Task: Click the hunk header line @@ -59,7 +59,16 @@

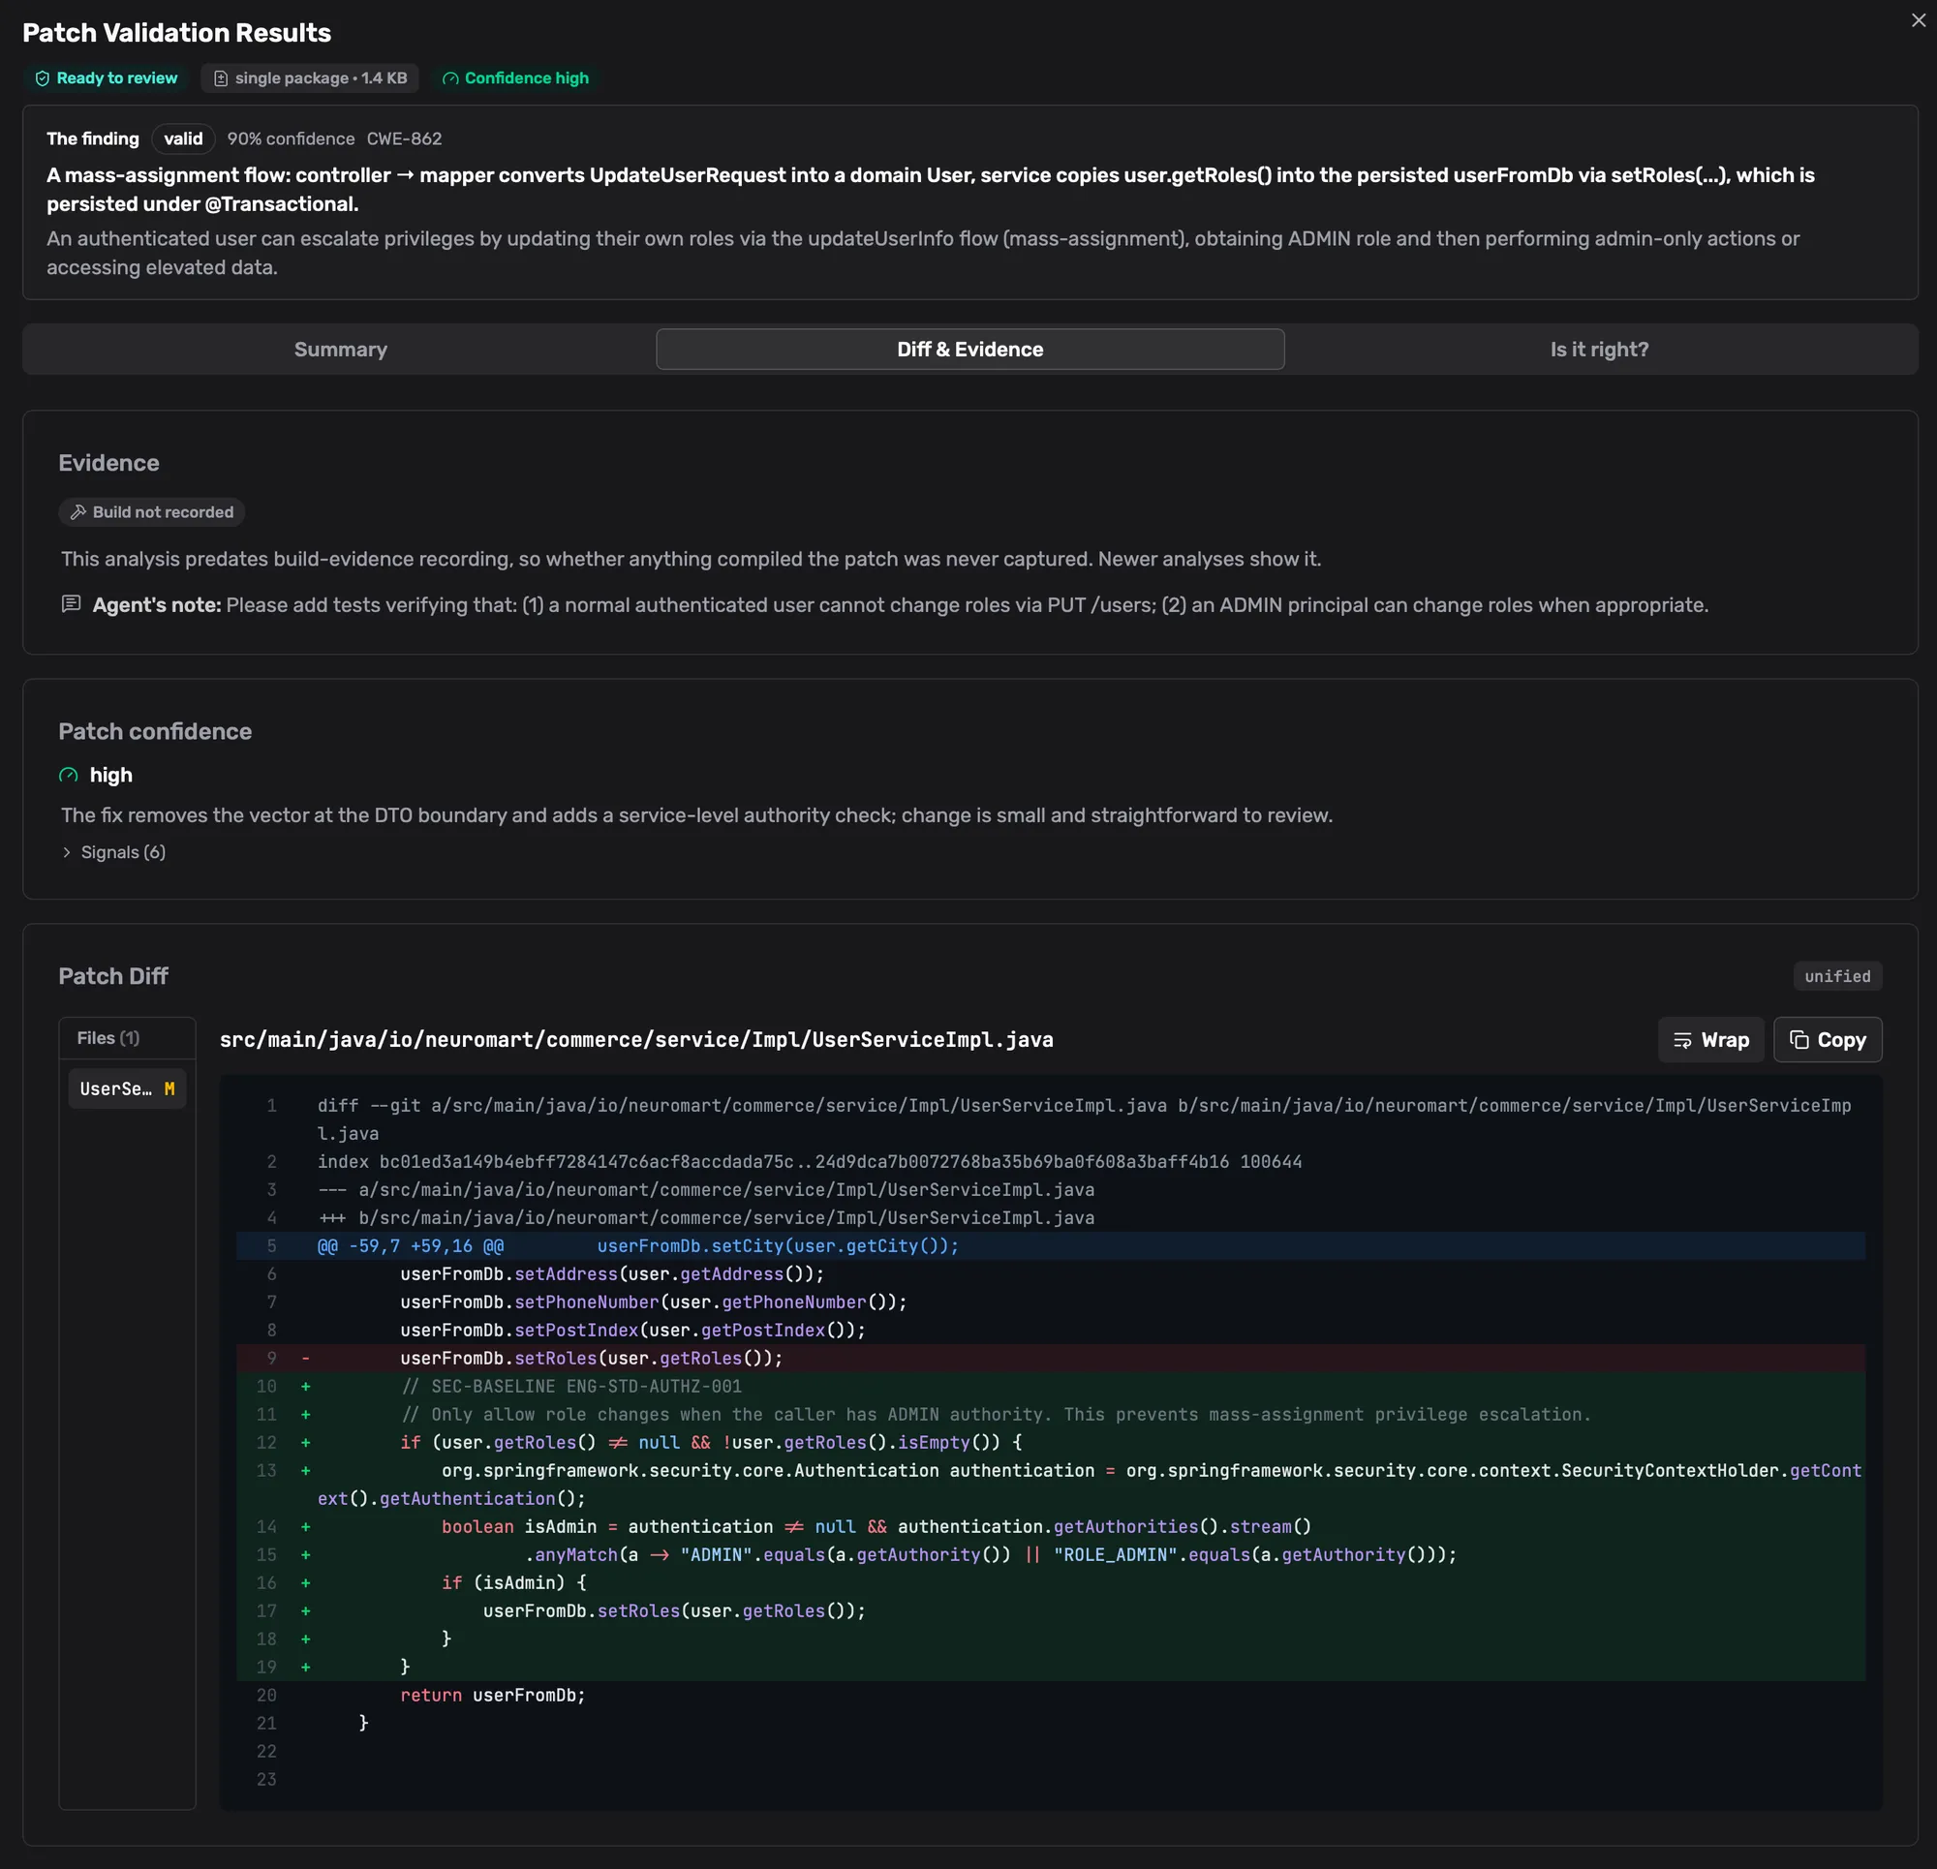Action: [x=1051, y=1245]
